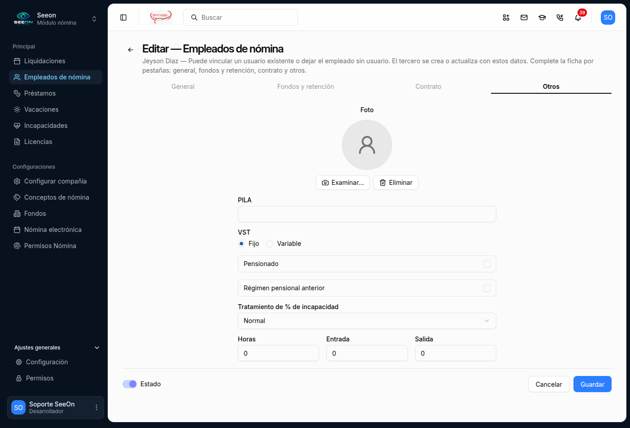Click the phone call icon

(x=560, y=17)
